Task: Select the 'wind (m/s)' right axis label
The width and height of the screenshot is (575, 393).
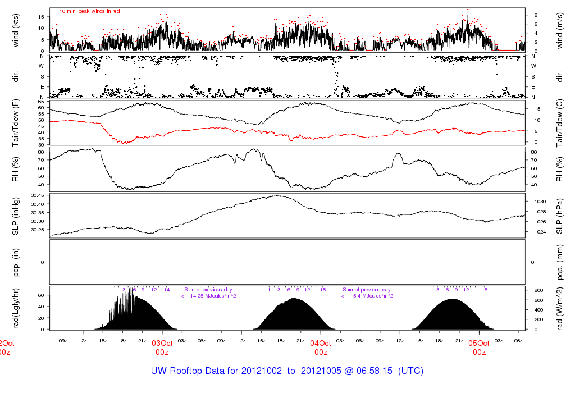Action: 559,30
